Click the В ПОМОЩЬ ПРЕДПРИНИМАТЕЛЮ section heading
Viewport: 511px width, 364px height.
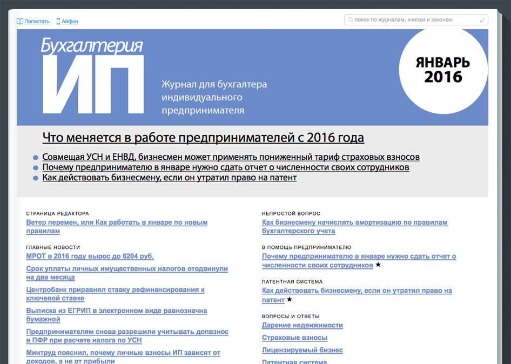coord(306,247)
